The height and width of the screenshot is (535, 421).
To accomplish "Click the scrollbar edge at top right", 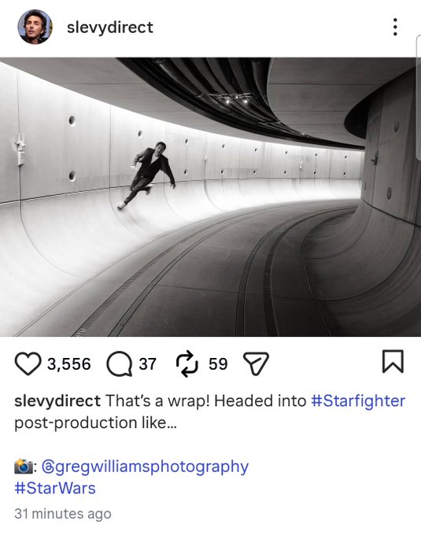I will pos(419,98).
